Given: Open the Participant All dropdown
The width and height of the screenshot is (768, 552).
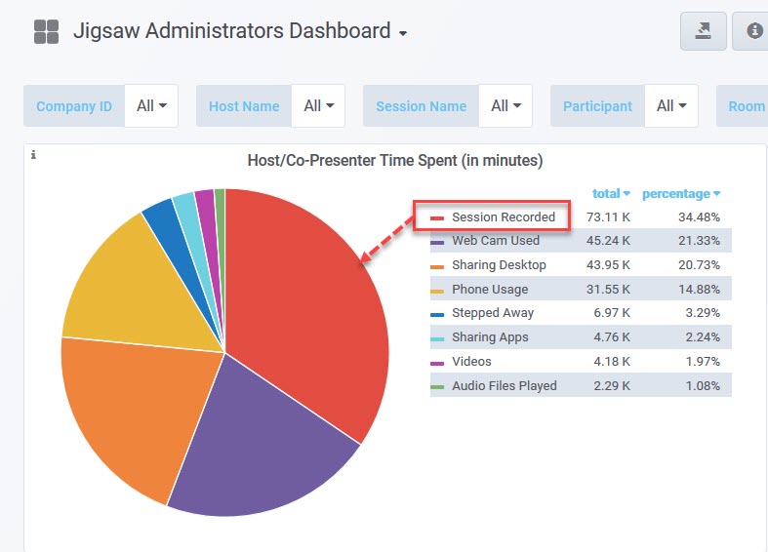Looking at the screenshot, I should pyautogui.click(x=670, y=105).
